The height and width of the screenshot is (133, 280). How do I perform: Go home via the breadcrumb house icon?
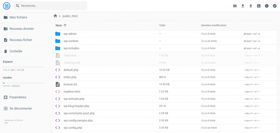(x=55, y=16)
